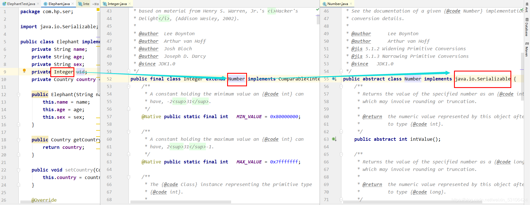Click the subclasses gutter icon at line 55
Image resolution: width=530 pixels, height=205 pixels.
point(334,79)
